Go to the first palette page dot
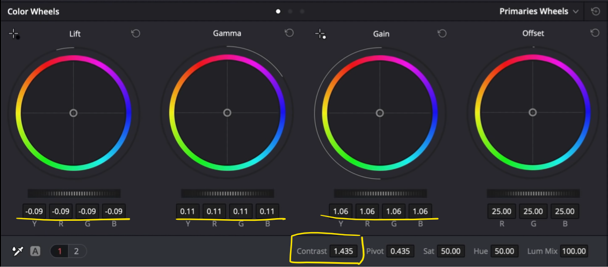Viewport: 608px width, 267px height. [278, 11]
